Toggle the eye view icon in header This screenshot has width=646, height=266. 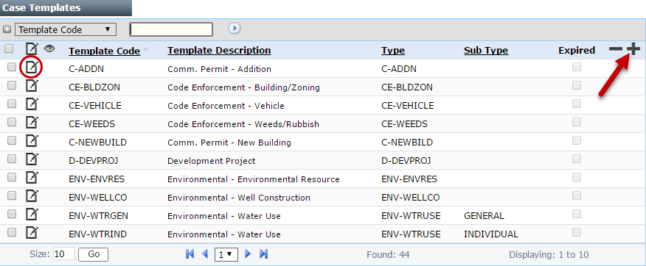(50, 48)
